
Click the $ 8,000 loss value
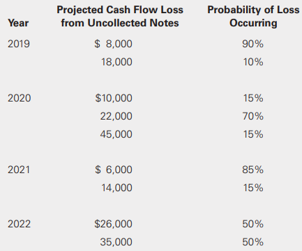(113, 44)
